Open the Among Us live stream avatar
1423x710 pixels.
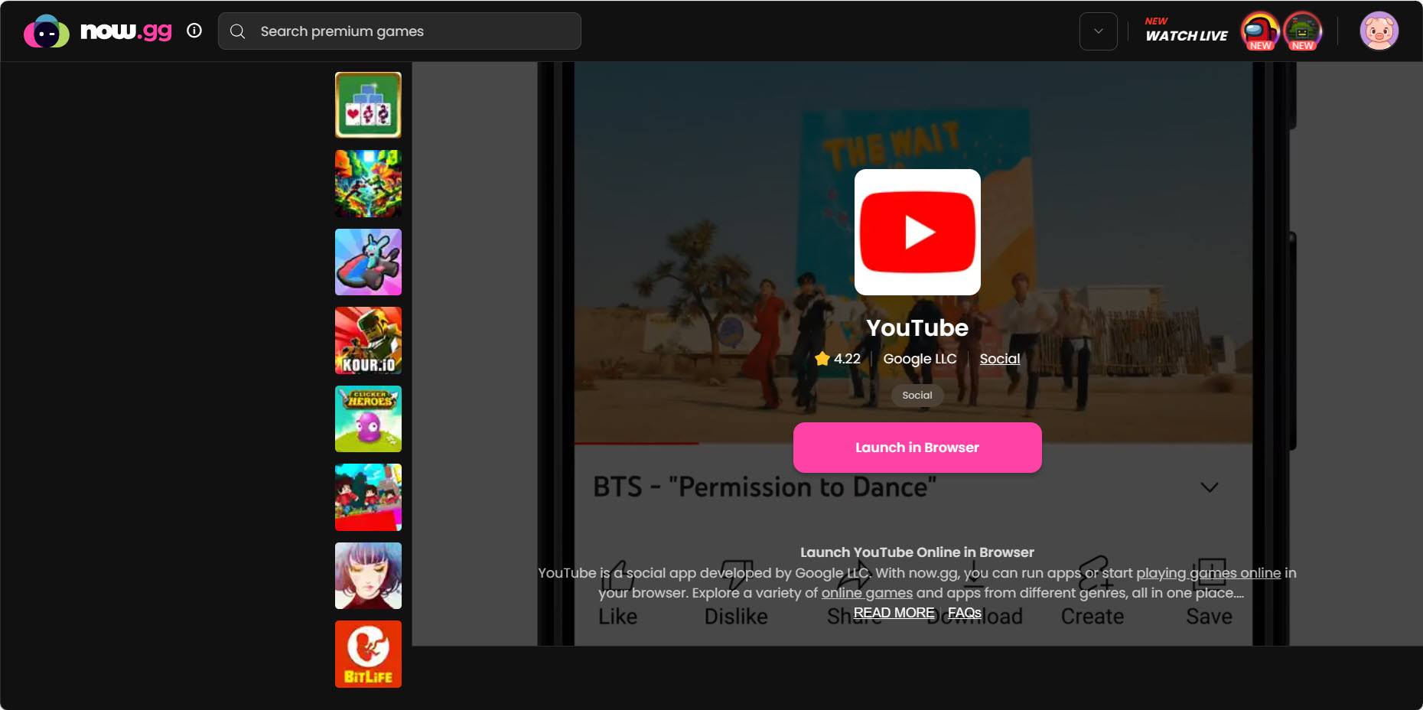tap(1260, 31)
